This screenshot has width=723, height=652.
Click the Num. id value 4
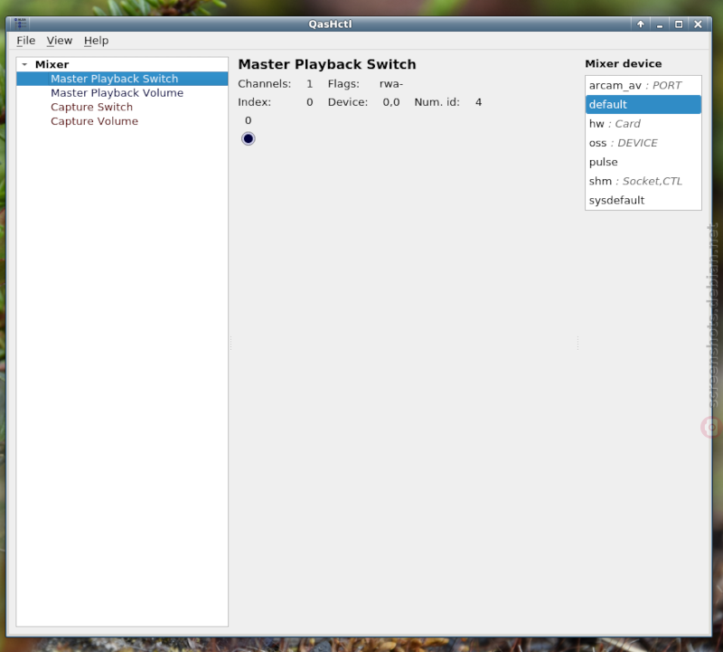(x=479, y=102)
